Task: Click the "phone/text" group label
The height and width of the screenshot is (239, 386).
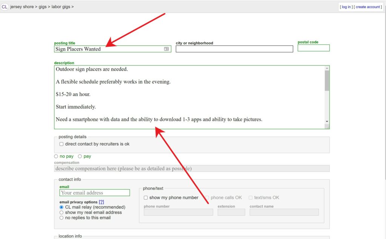Action: [x=153, y=188]
